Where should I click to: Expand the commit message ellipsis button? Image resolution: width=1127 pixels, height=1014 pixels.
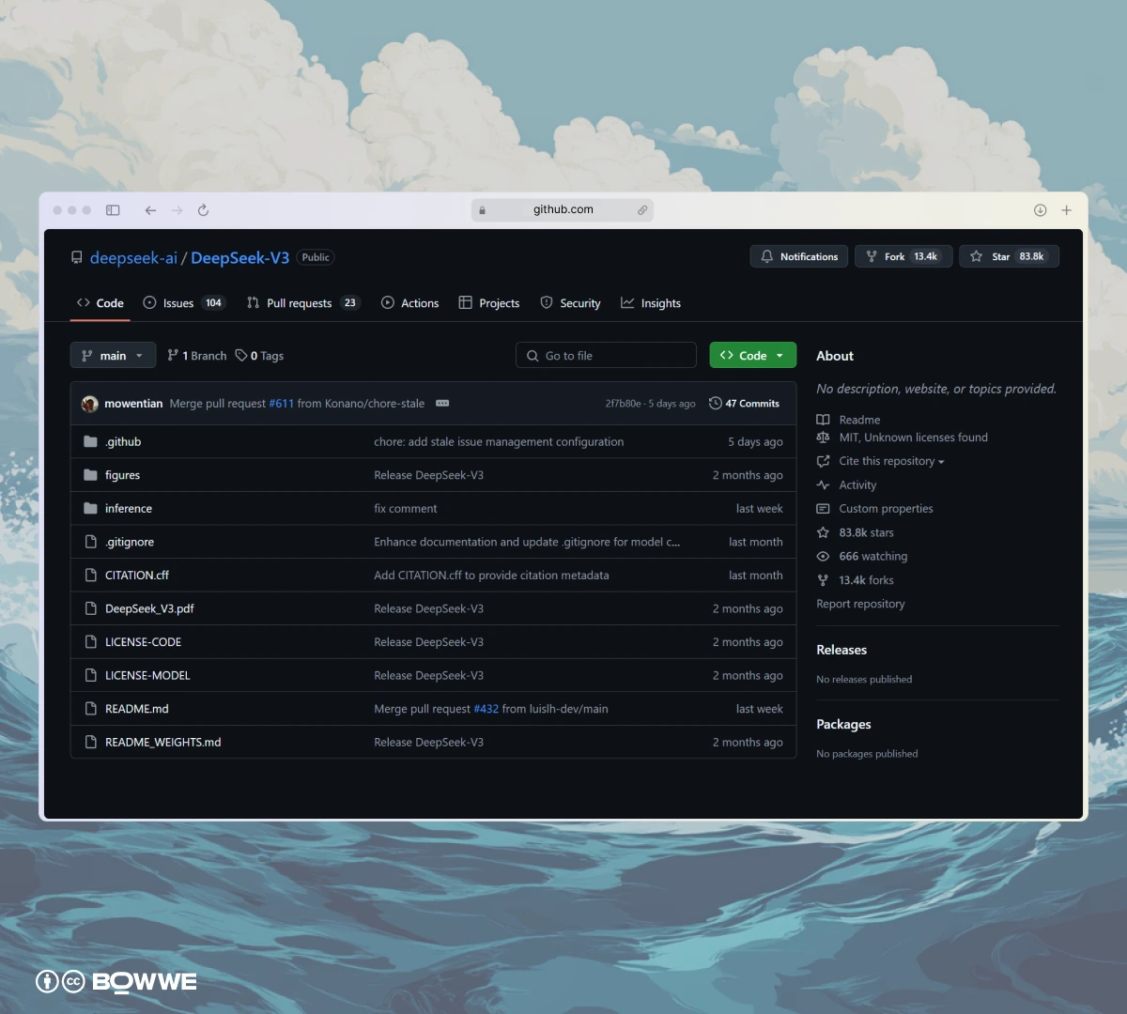click(442, 404)
